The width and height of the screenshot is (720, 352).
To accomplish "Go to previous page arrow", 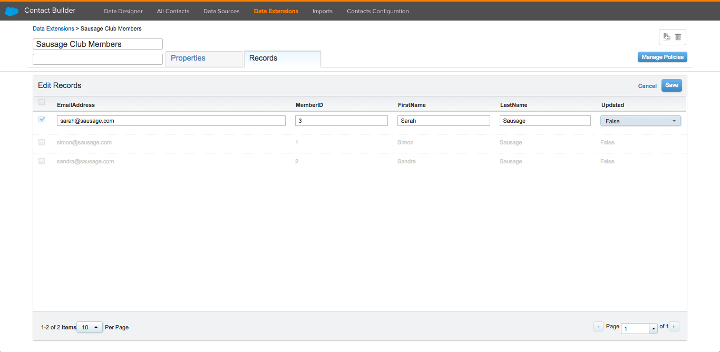I will coord(598,327).
